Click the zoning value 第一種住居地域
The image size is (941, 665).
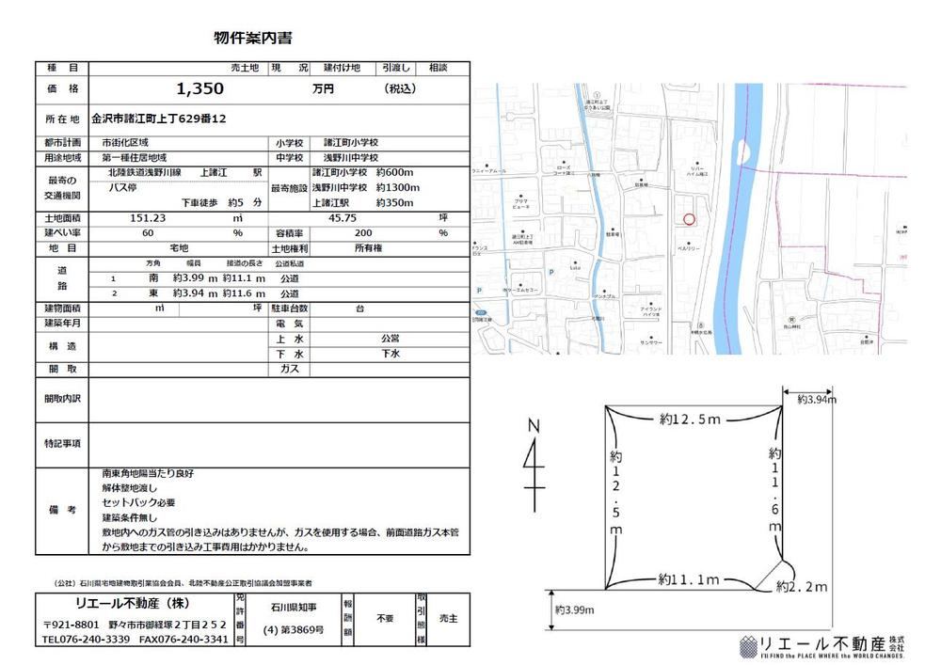click(134, 158)
